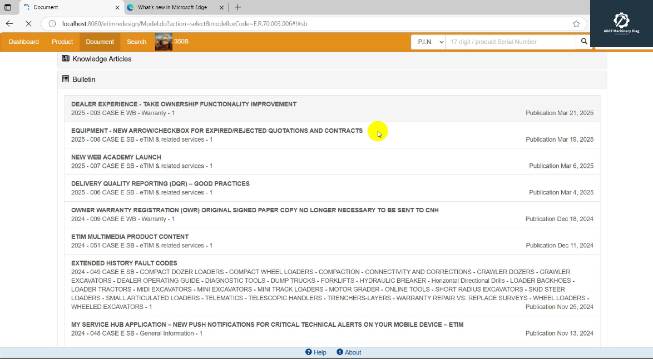Bookmark this page with the star icon
Image resolution: width=653 pixels, height=359 pixels.
[x=576, y=24]
